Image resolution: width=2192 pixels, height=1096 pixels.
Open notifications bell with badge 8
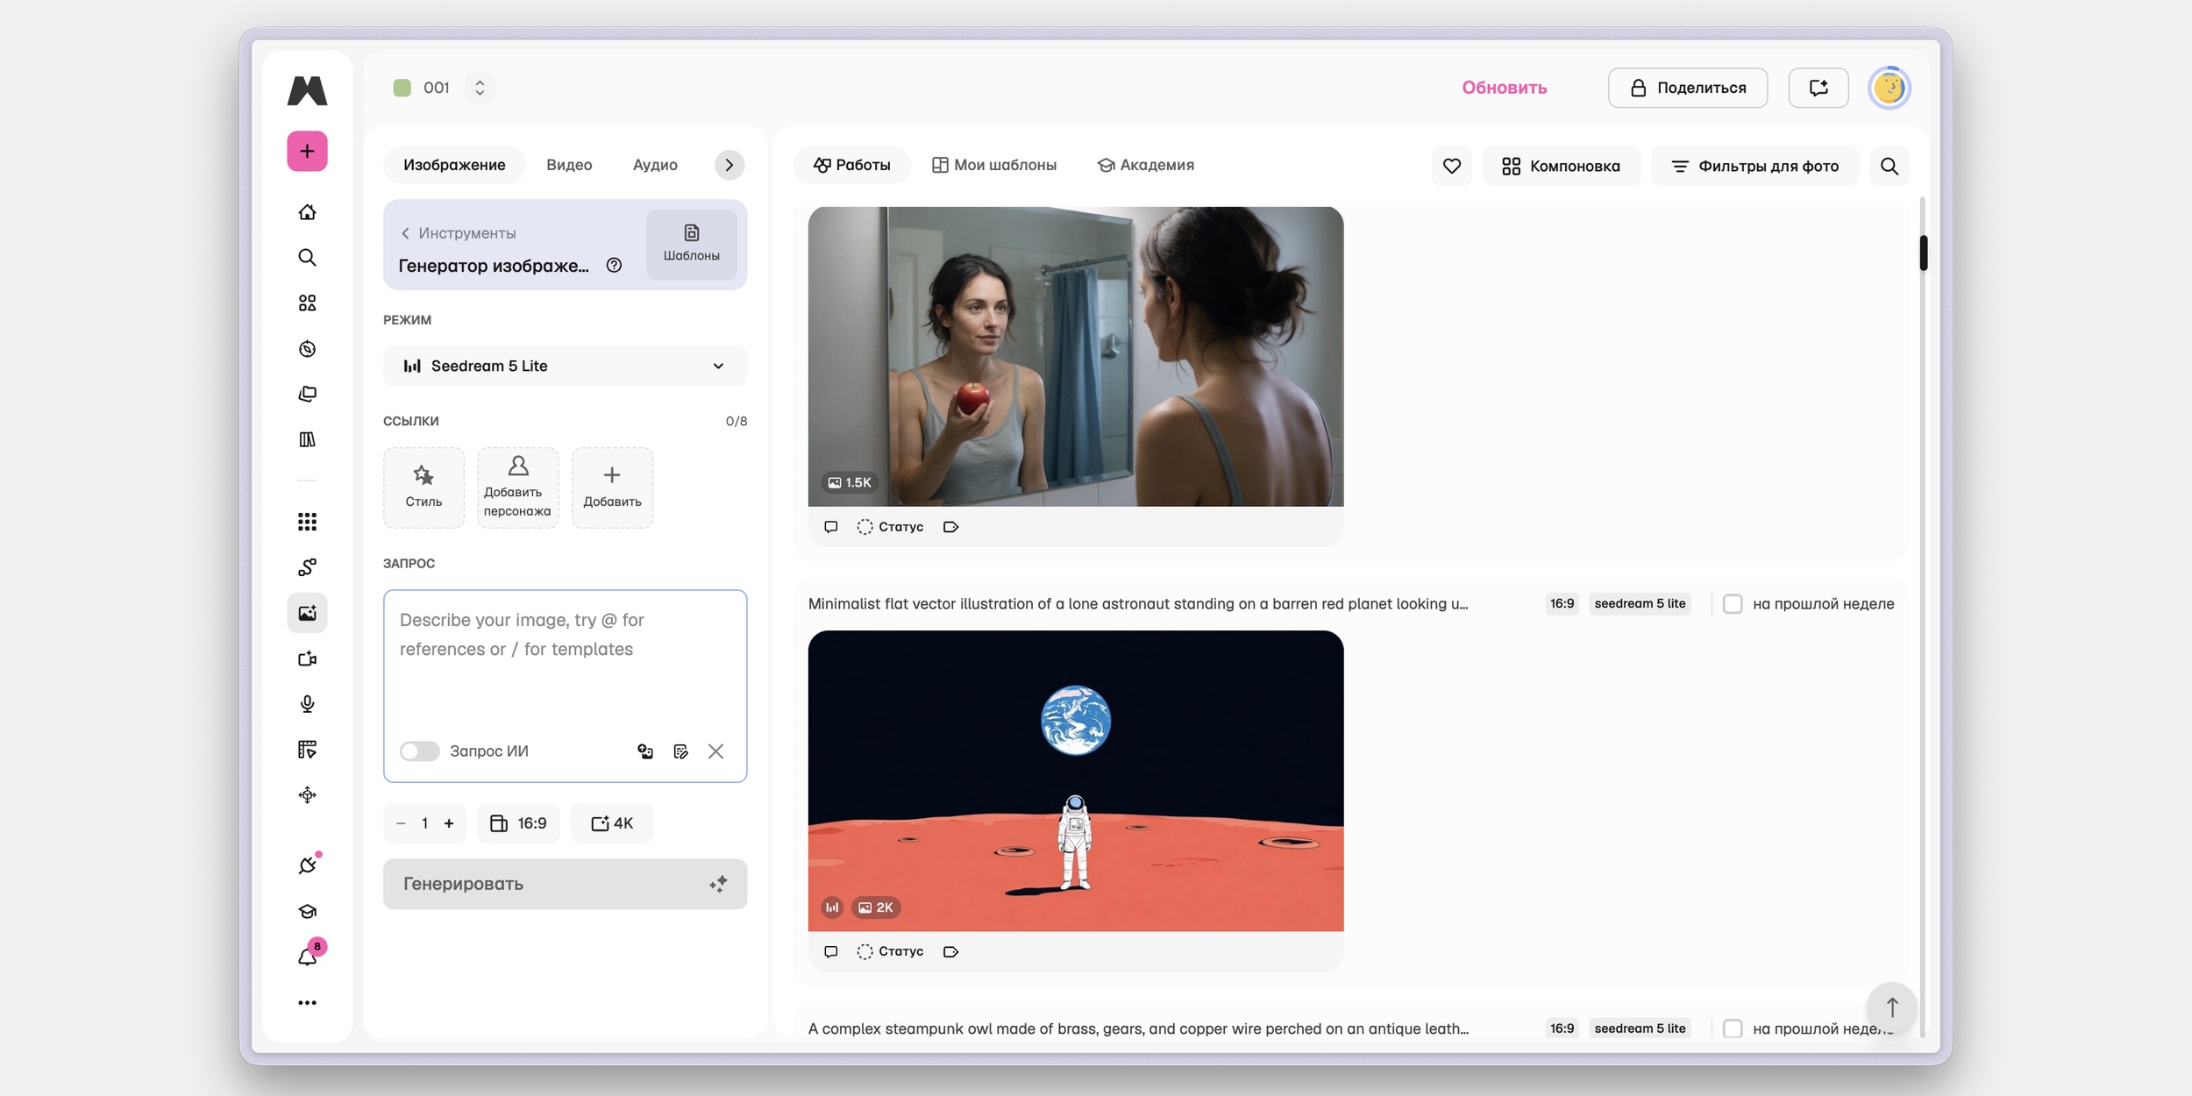click(x=309, y=956)
